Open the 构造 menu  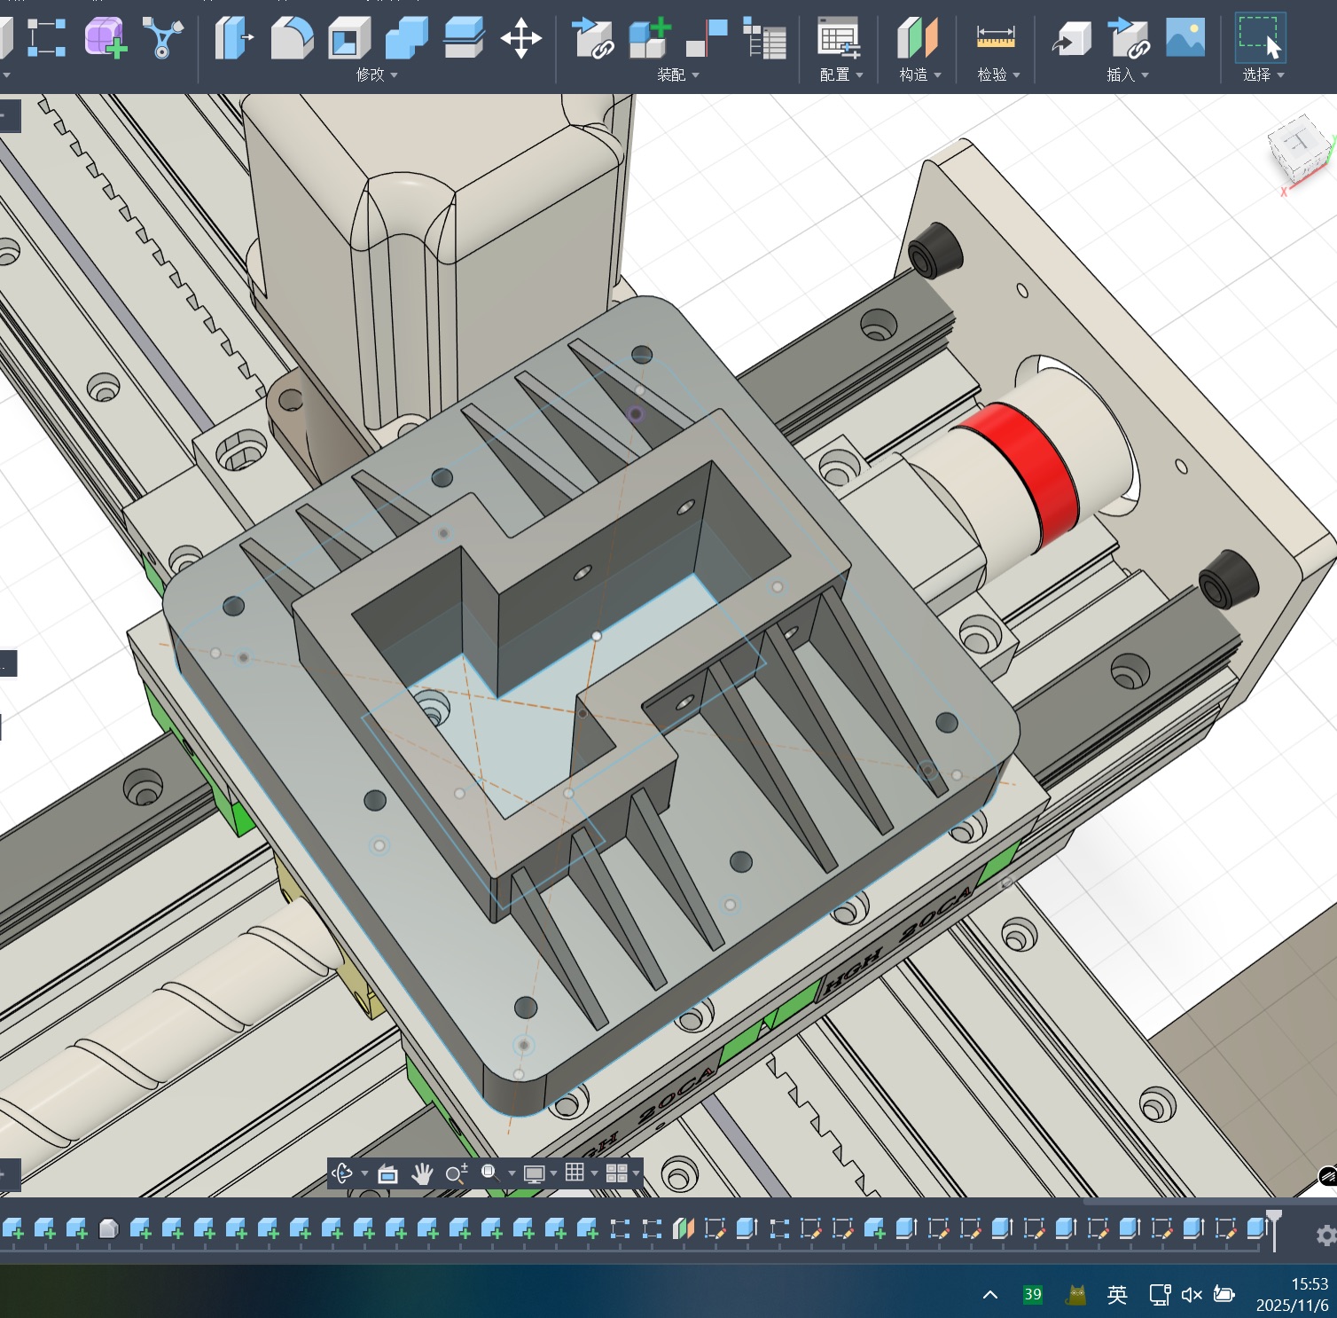[919, 75]
